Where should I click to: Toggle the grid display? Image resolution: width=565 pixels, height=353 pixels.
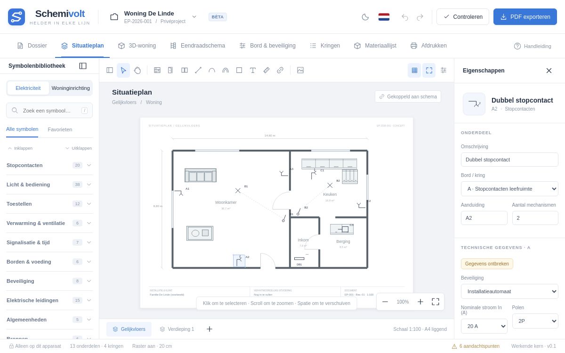tap(414, 70)
